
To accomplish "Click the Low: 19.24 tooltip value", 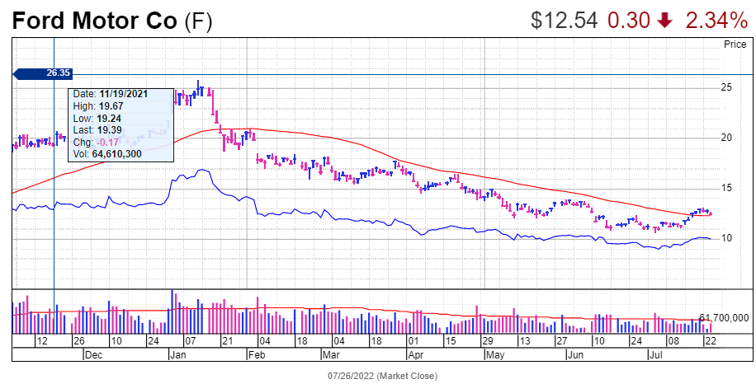I will (x=97, y=118).
